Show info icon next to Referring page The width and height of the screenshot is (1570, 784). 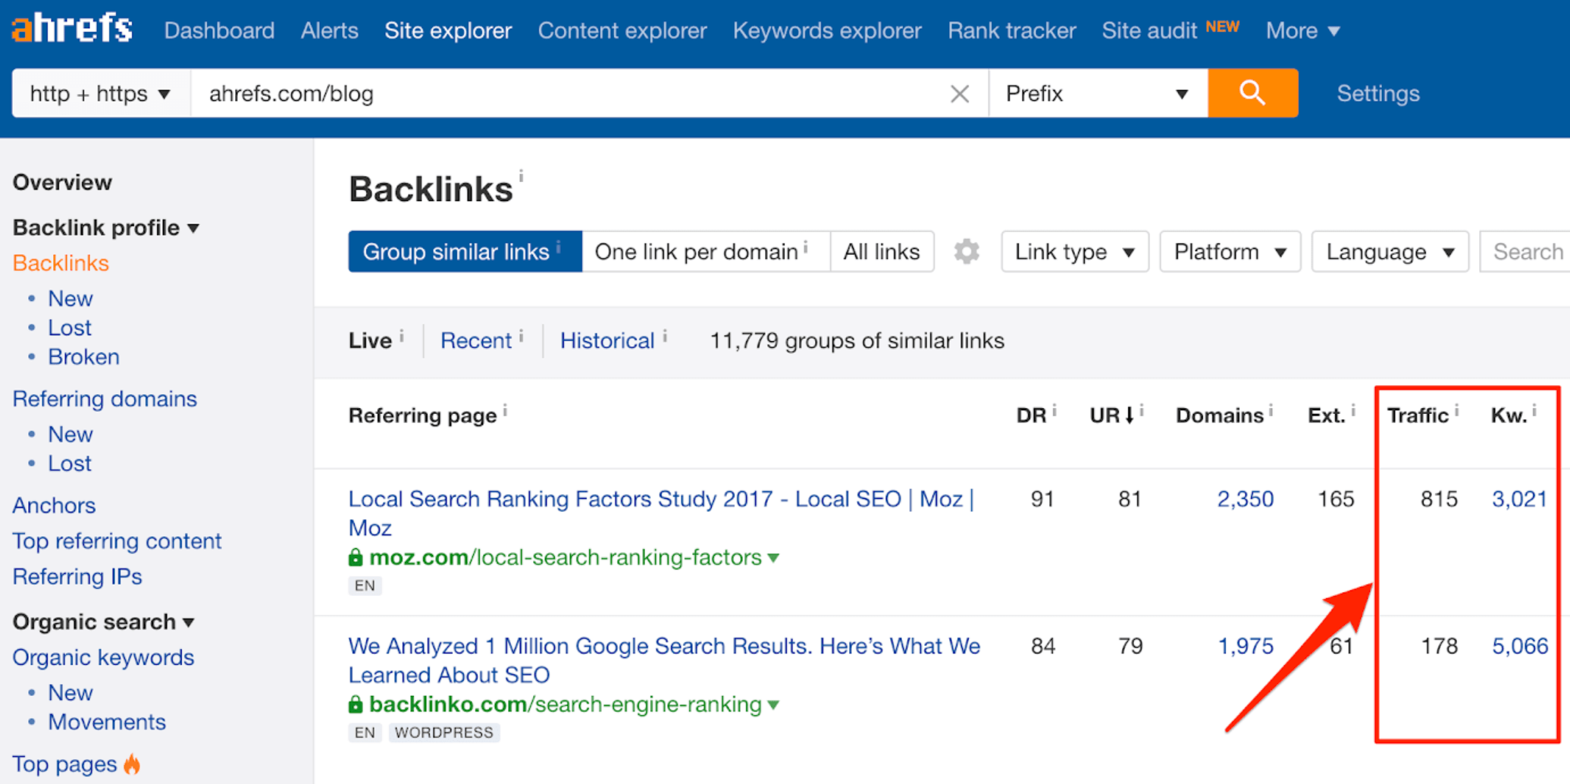505,410
